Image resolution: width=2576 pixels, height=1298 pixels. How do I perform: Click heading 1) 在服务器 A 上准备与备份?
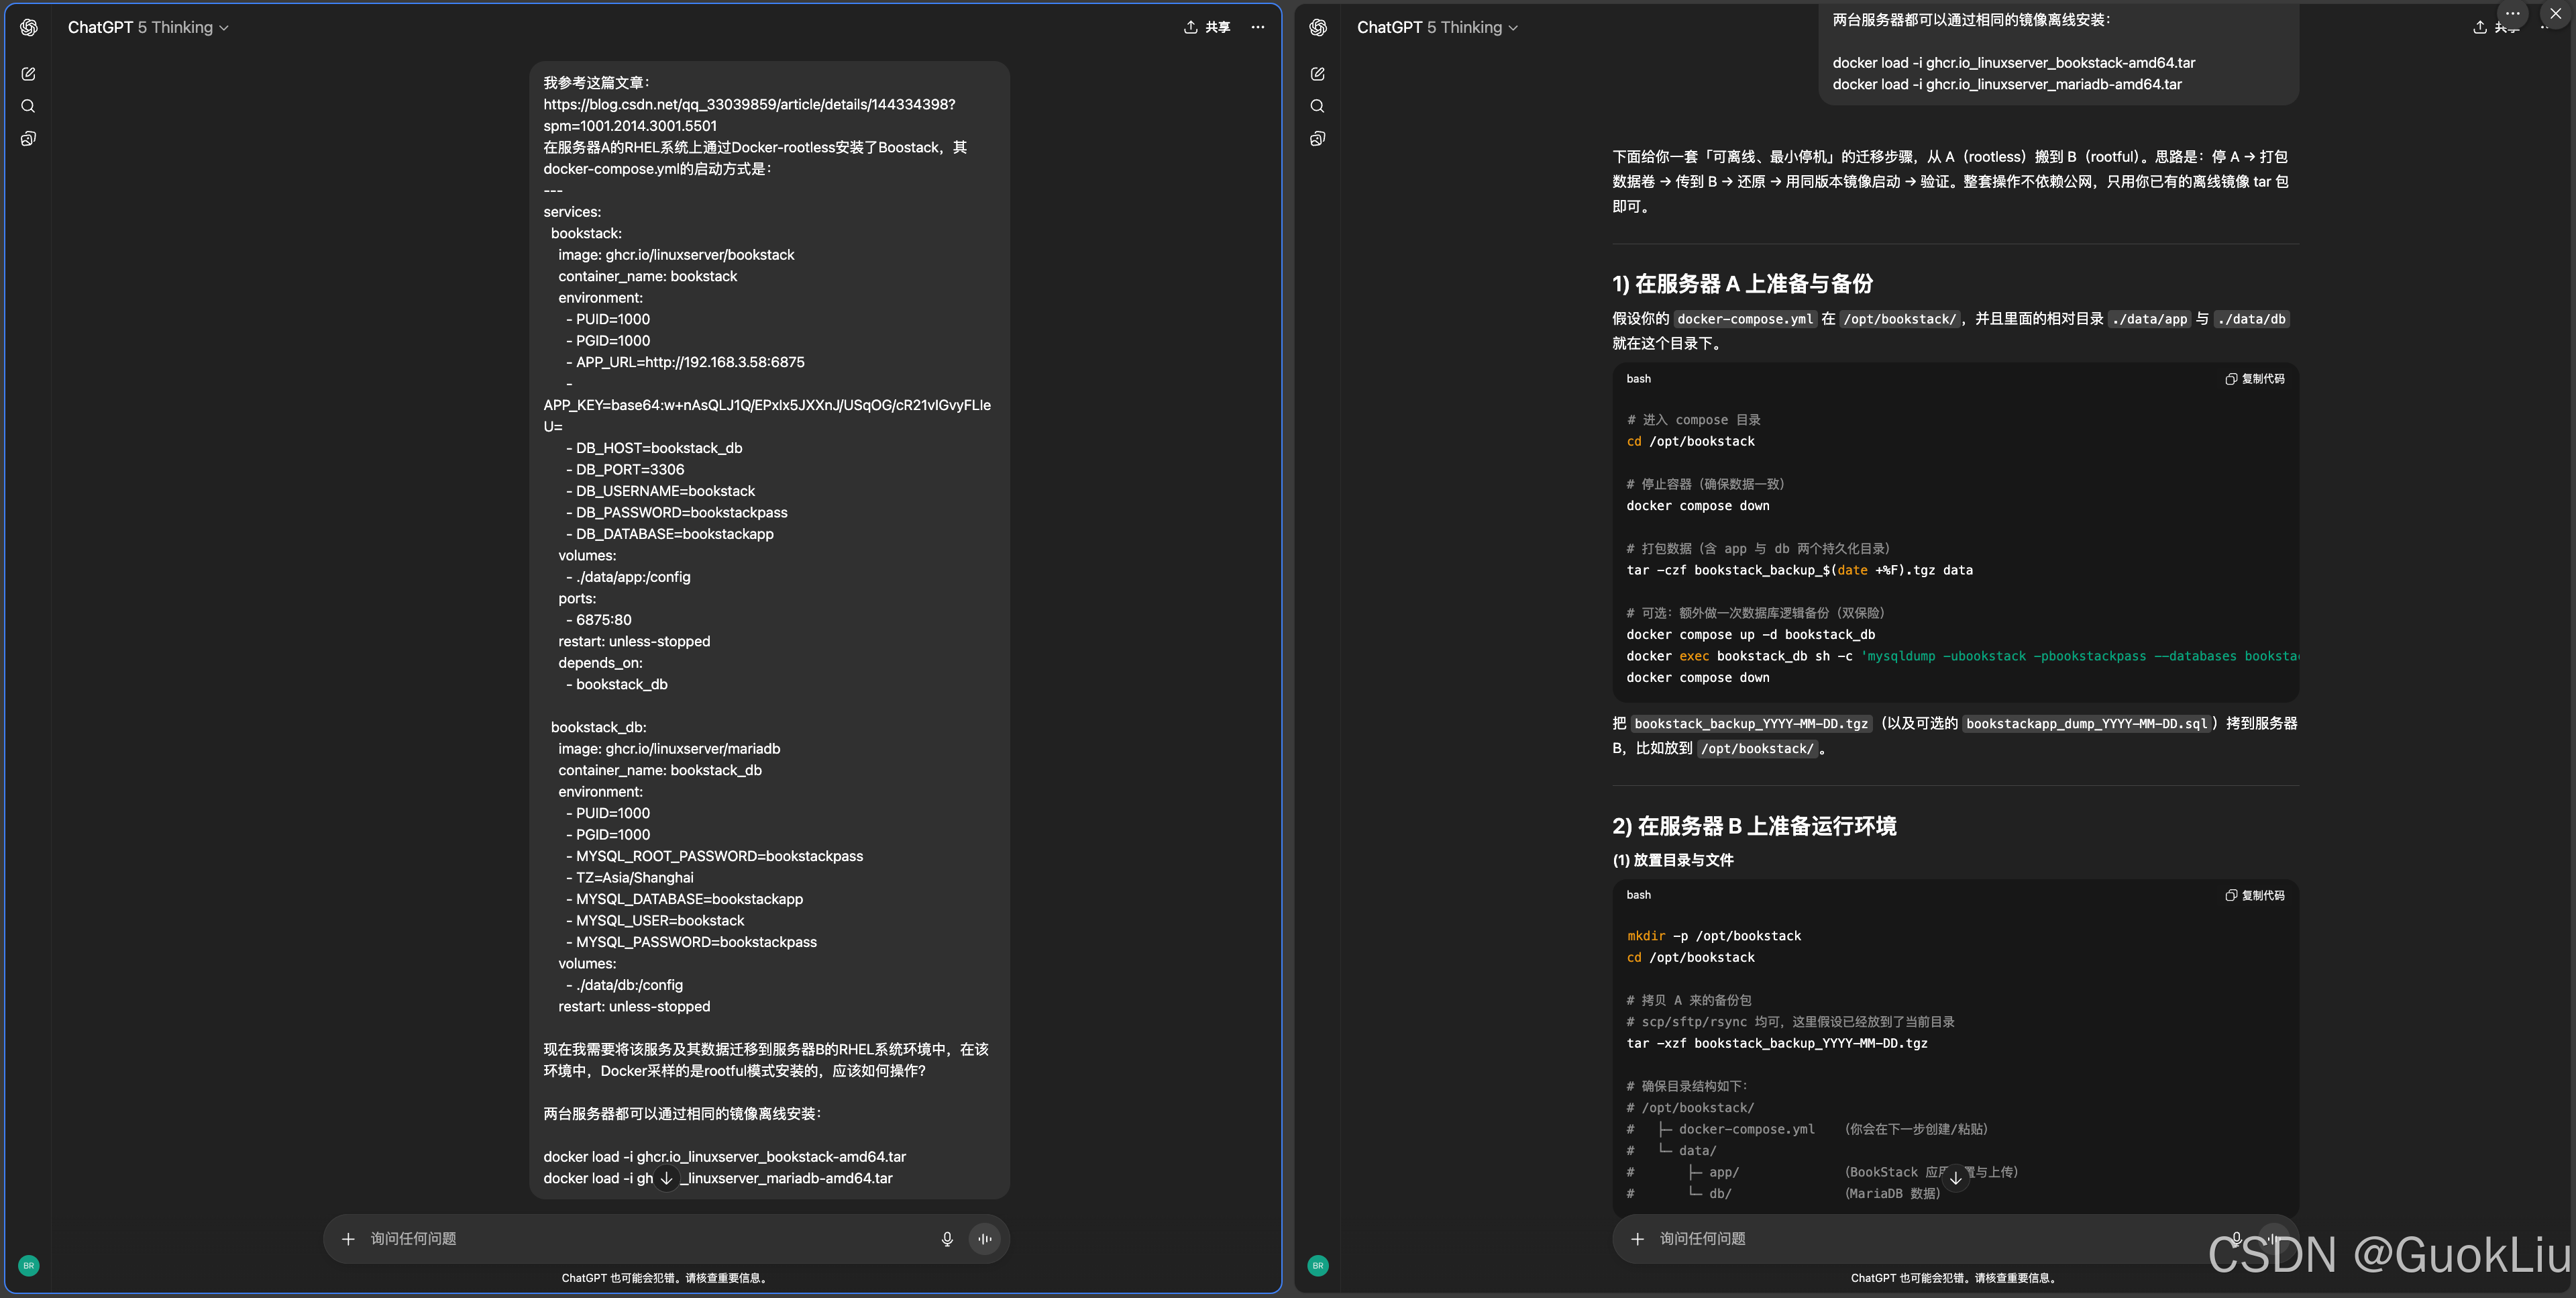click(1742, 283)
